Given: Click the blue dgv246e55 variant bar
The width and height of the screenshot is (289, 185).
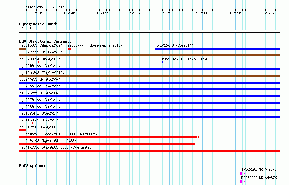Looking at the screenshot, I should (149, 96).
